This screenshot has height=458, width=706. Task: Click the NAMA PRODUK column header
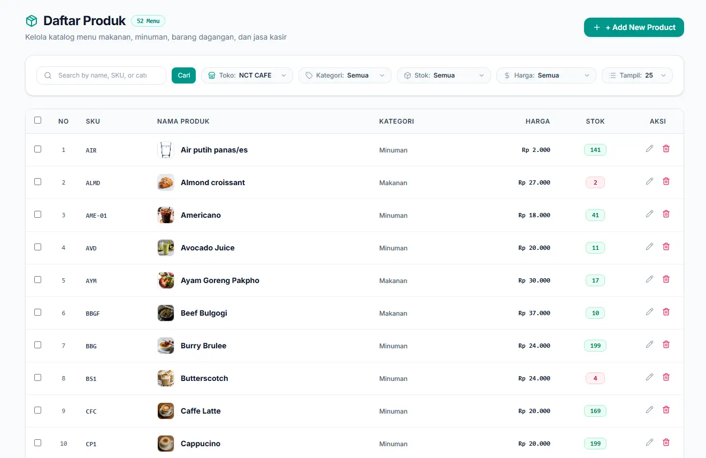coord(183,121)
